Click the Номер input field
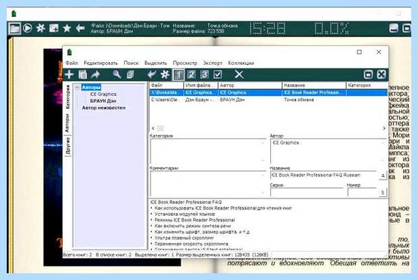 (x=362, y=192)
